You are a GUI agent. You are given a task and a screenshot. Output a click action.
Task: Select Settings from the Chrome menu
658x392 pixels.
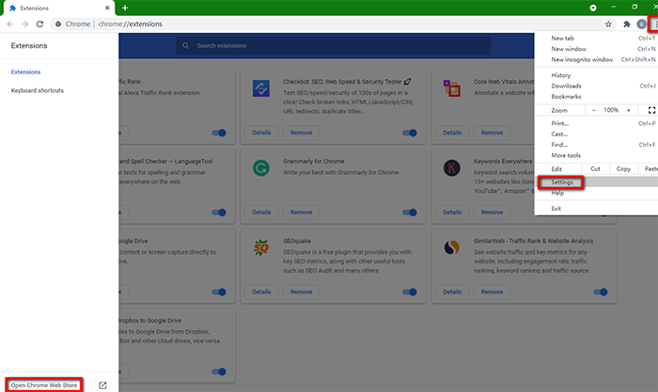coord(564,181)
